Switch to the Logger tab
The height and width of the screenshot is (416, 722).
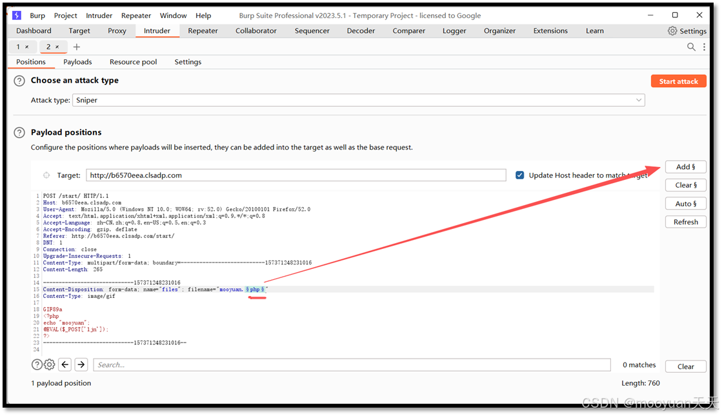(x=454, y=31)
